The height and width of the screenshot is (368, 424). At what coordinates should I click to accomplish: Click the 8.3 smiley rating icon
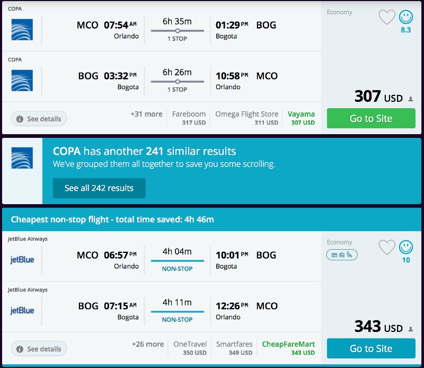click(x=406, y=17)
